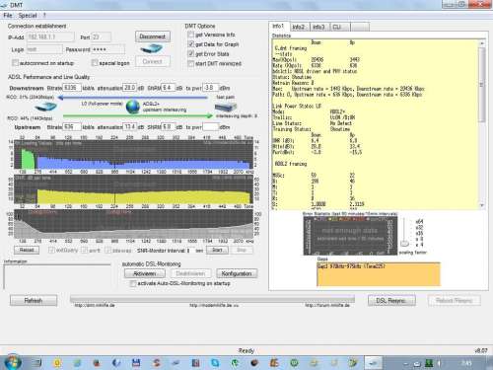Image resolution: width=493 pixels, height=370 pixels.
Task: Toggle get Error Stats checkbox
Action: click(x=190, y=53)
